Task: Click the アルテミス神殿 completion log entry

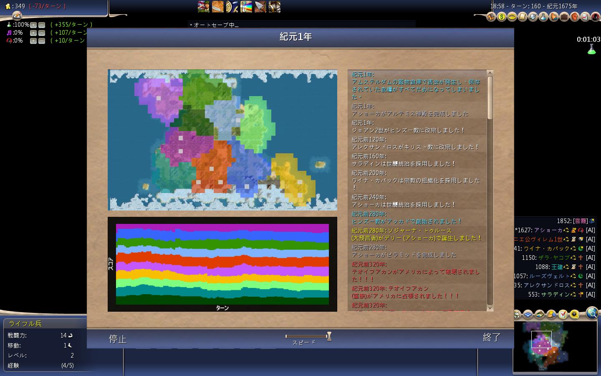Action: click(x=417, y=110)
